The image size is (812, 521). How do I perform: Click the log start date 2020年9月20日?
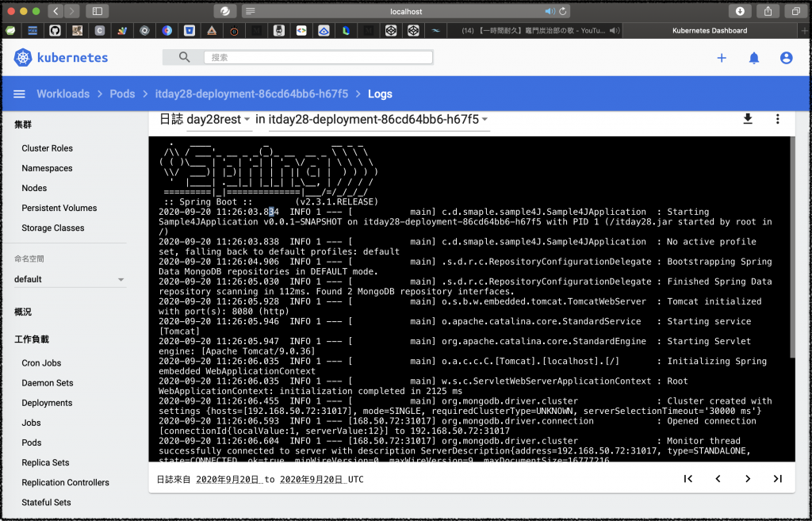[228, 480]
